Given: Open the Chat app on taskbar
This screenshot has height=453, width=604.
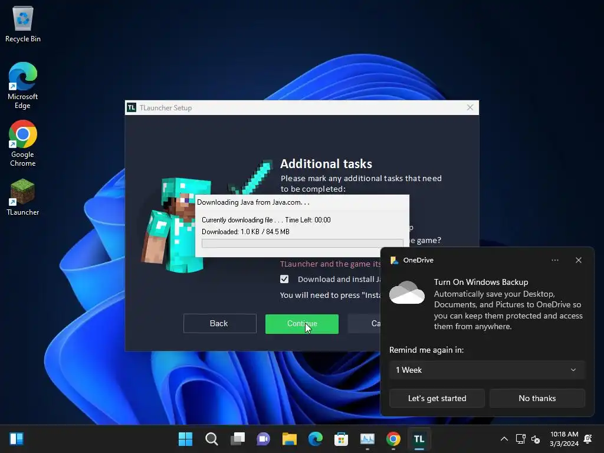Looking at the screenshot, I should [264, 439].
